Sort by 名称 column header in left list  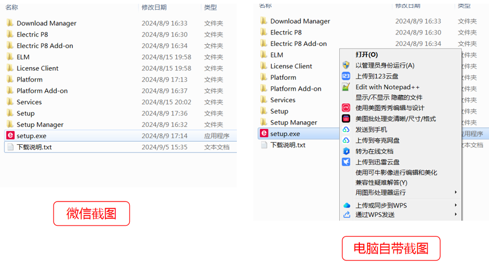(12, 7)
